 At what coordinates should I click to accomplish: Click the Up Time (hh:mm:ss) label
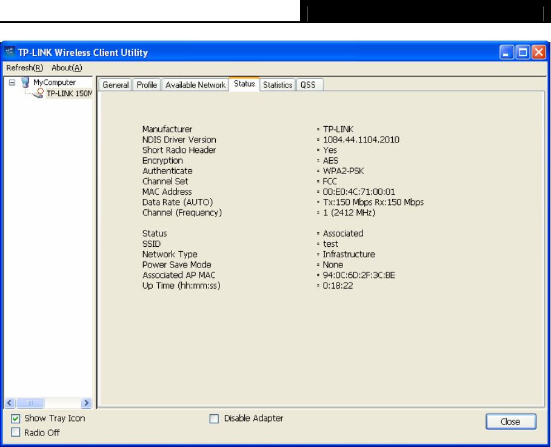click(181, 286)
